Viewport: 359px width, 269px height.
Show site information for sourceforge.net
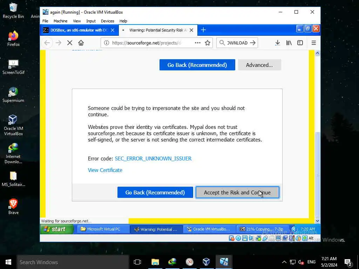[x=107, y=43]
